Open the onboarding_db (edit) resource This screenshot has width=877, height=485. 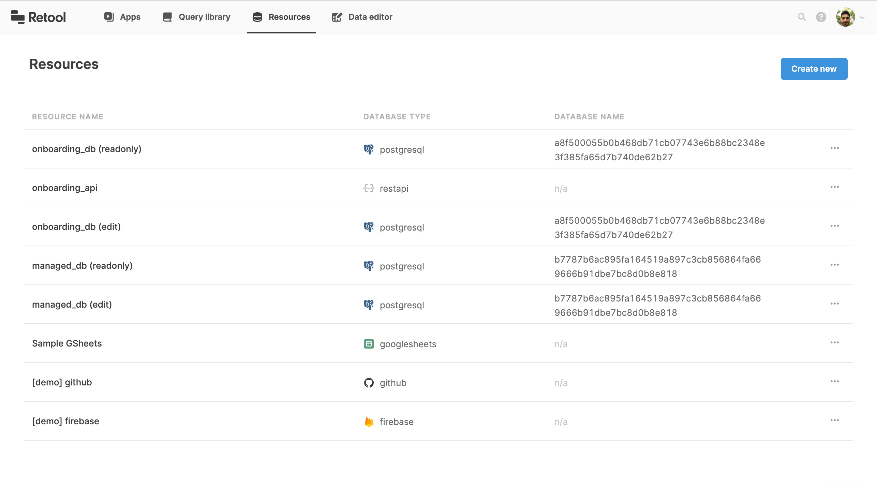[x=76, y=227]
